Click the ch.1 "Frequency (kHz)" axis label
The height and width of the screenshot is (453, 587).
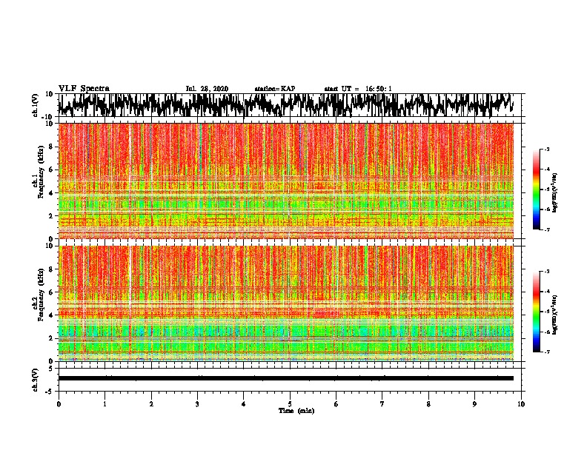tap(41, 172)
